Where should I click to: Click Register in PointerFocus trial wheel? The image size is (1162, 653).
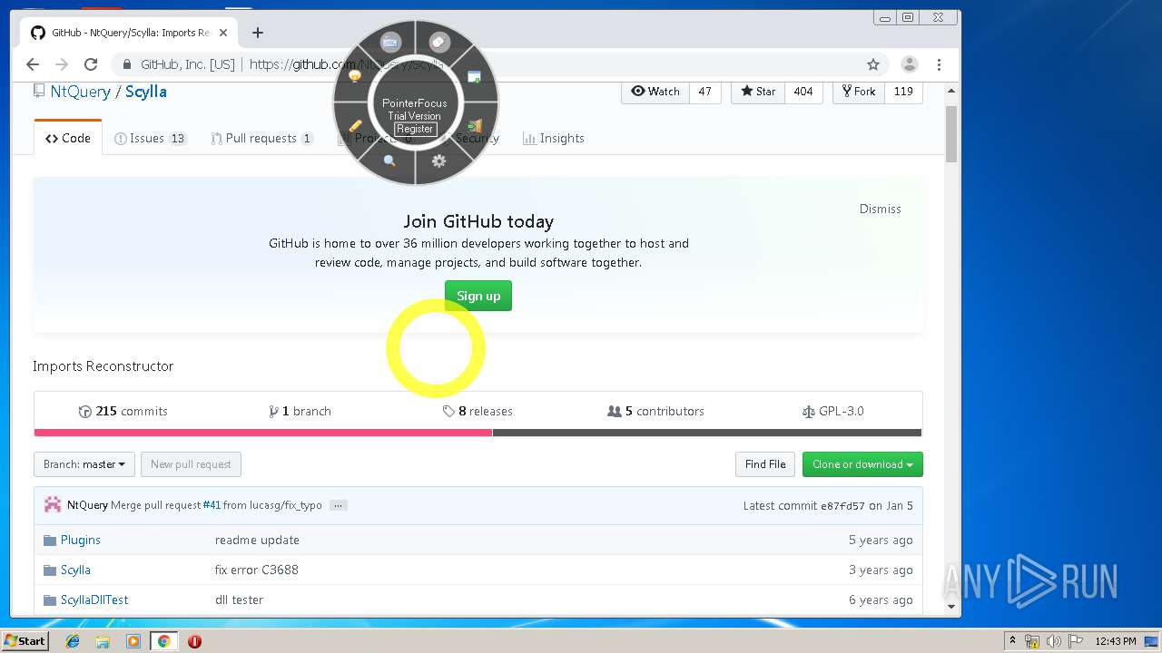(x=415, y=129)
